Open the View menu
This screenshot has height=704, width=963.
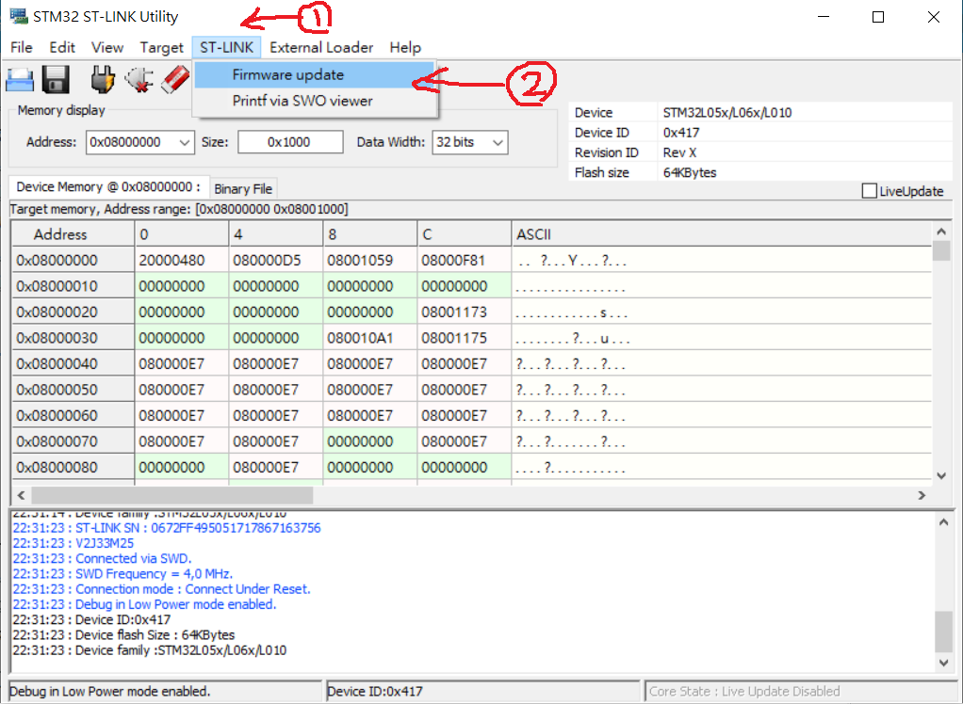point(107,47)
